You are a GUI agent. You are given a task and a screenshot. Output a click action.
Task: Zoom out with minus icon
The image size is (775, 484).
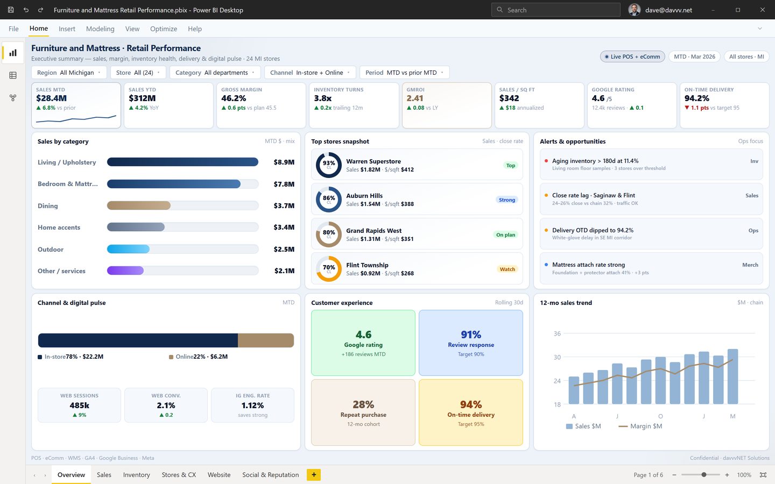pyautogui.click(x=674, y=475)
